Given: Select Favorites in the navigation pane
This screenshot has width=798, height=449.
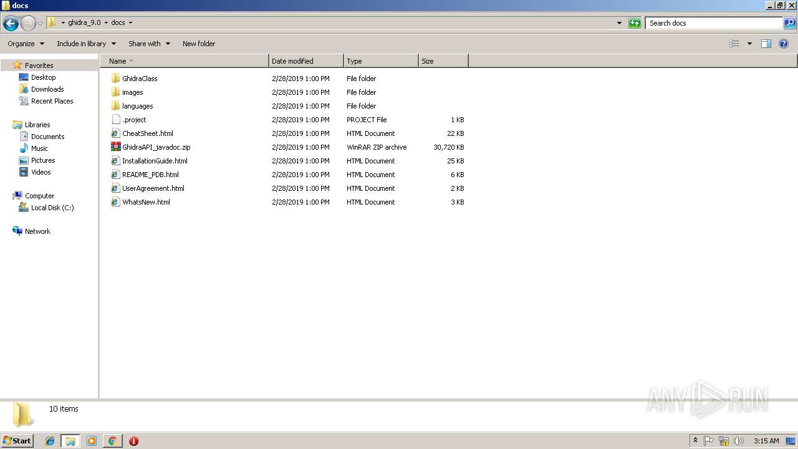Looking at the screenshot, I should click(x=39, y=65).
